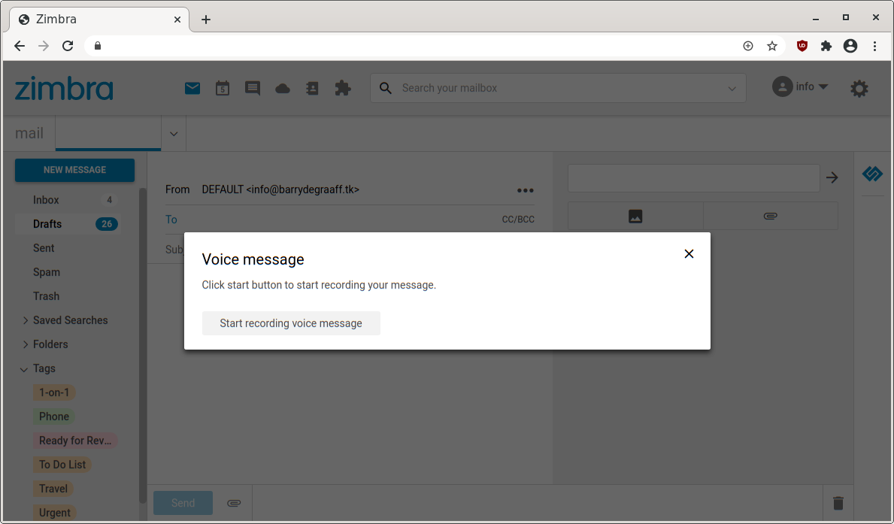Open Zimbra settings gear
894x524 pixels.
(x=859, y=89)
